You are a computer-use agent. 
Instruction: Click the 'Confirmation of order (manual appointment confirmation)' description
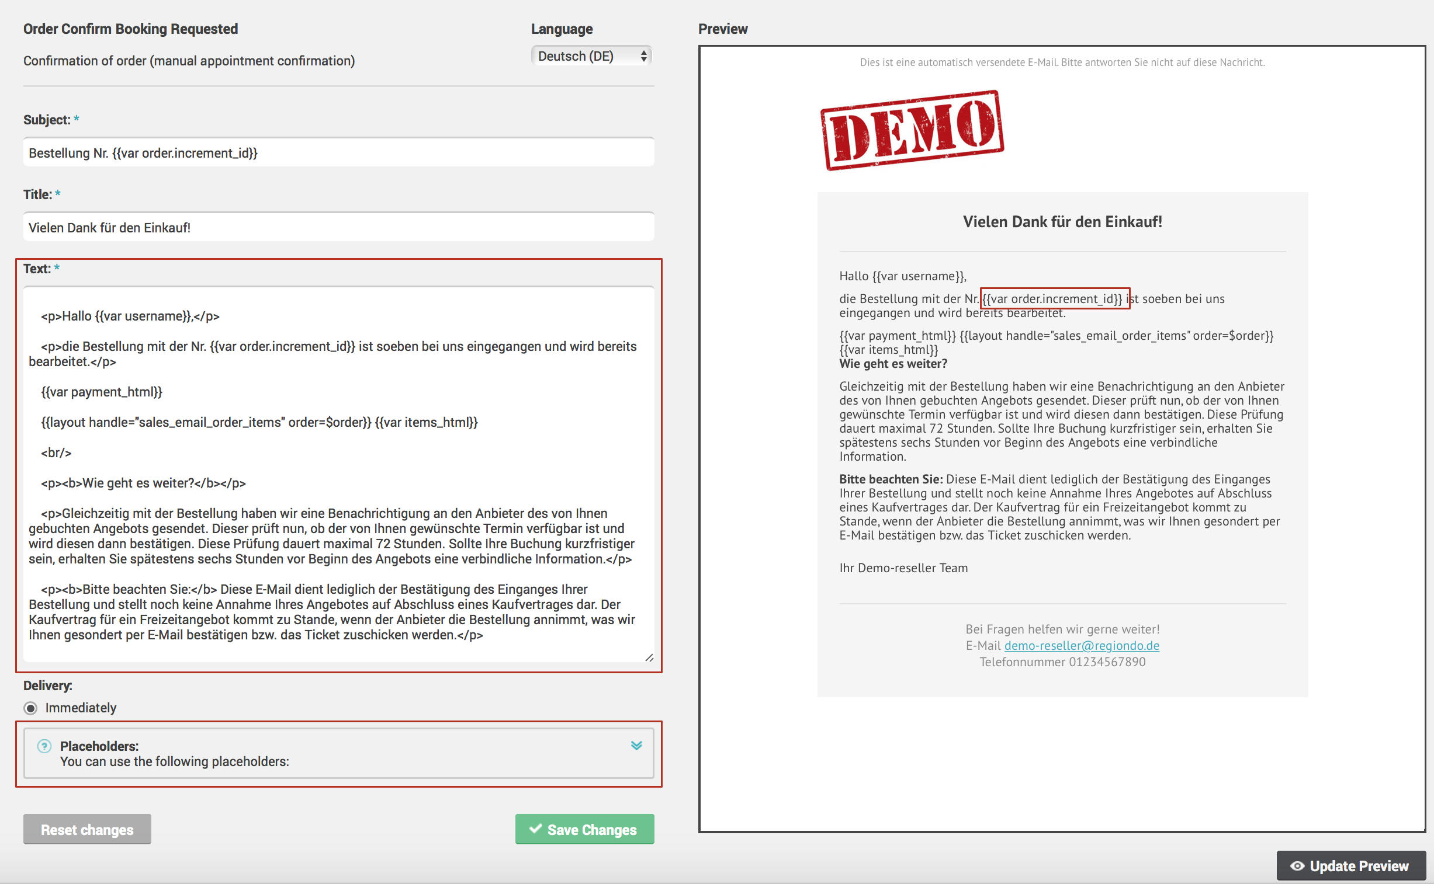189,61
